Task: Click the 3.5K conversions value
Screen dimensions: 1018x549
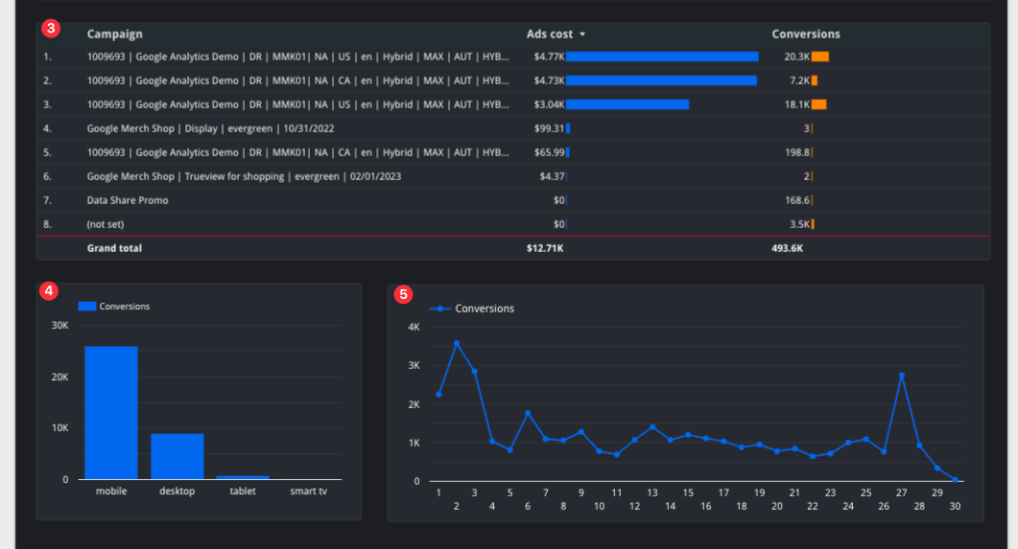Action: point(800,224)
